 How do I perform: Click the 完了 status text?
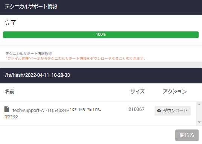[x=11, y=23]
